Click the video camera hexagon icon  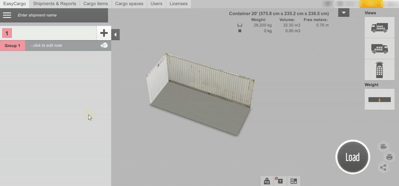tap(383, 146)
